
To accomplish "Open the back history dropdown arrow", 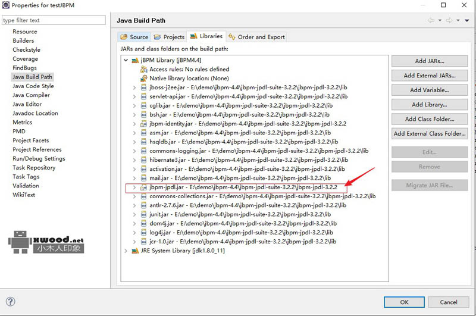I will click(x=440, y=20).
